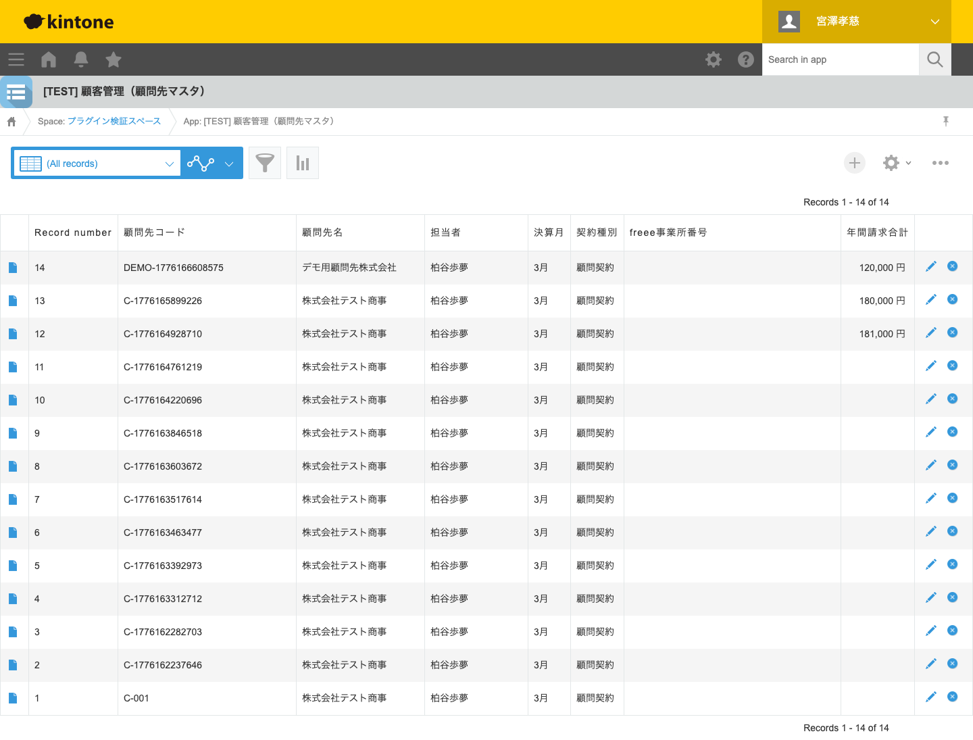Open the help question mark icon
Image resolution: width=973 pixels, height=740 pixels.
point(746,59)
